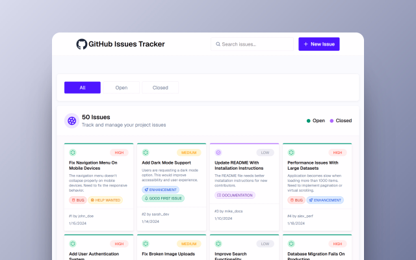Click the GOOD FIRST ISSUE label

(163, 198)
